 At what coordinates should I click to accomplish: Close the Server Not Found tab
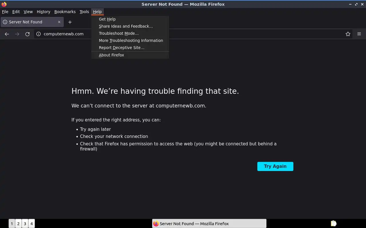point(59,22)
